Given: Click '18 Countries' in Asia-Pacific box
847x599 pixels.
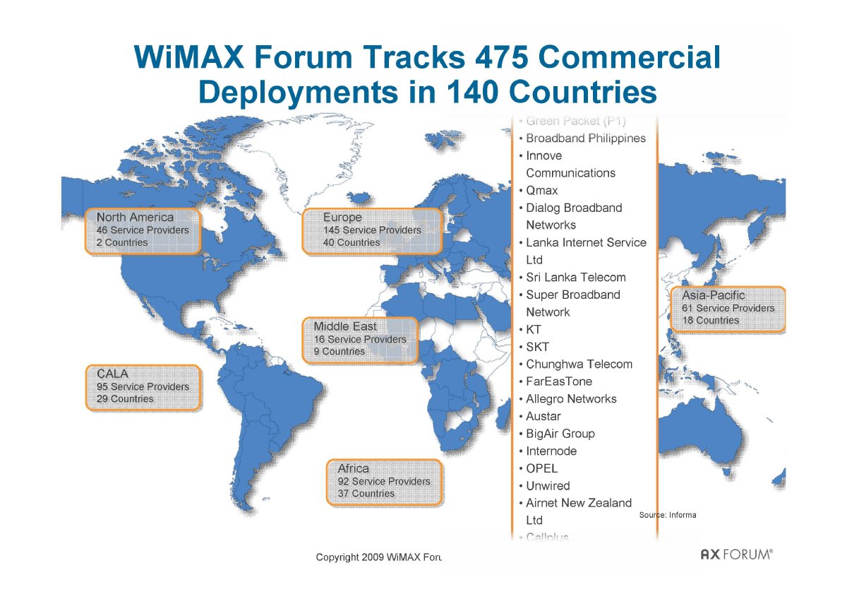Looking at the screenshot, I should (x=710, y=321).
